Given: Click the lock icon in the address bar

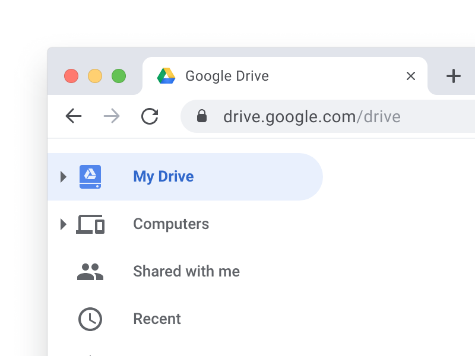Looking at the screenshot, I should point(202,116).
